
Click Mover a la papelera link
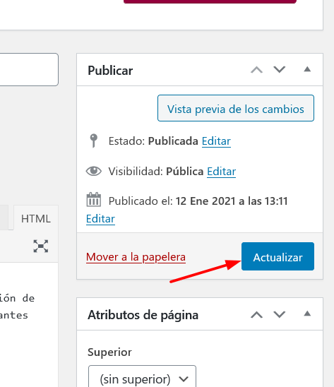(x=136, y=257)
